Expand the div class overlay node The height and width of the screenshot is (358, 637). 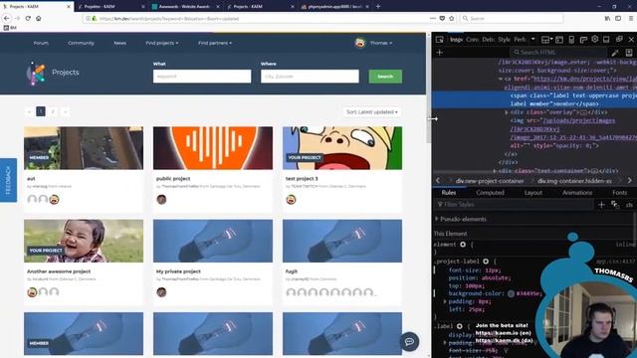coord(507,112)
